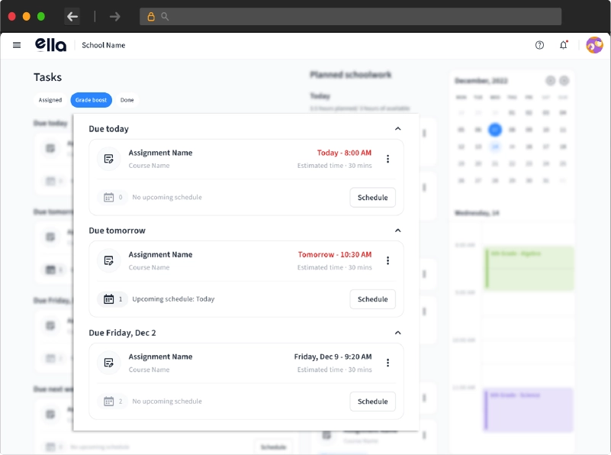611x455 pixels.
Task: Schedule the assignment due tomorrow
Action: 372,299
